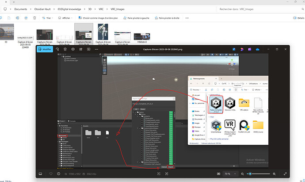This screenshot has width=305, height=182.
Task: Toggle the heart favorite for this photo
Action: click(x=51, y=174)
